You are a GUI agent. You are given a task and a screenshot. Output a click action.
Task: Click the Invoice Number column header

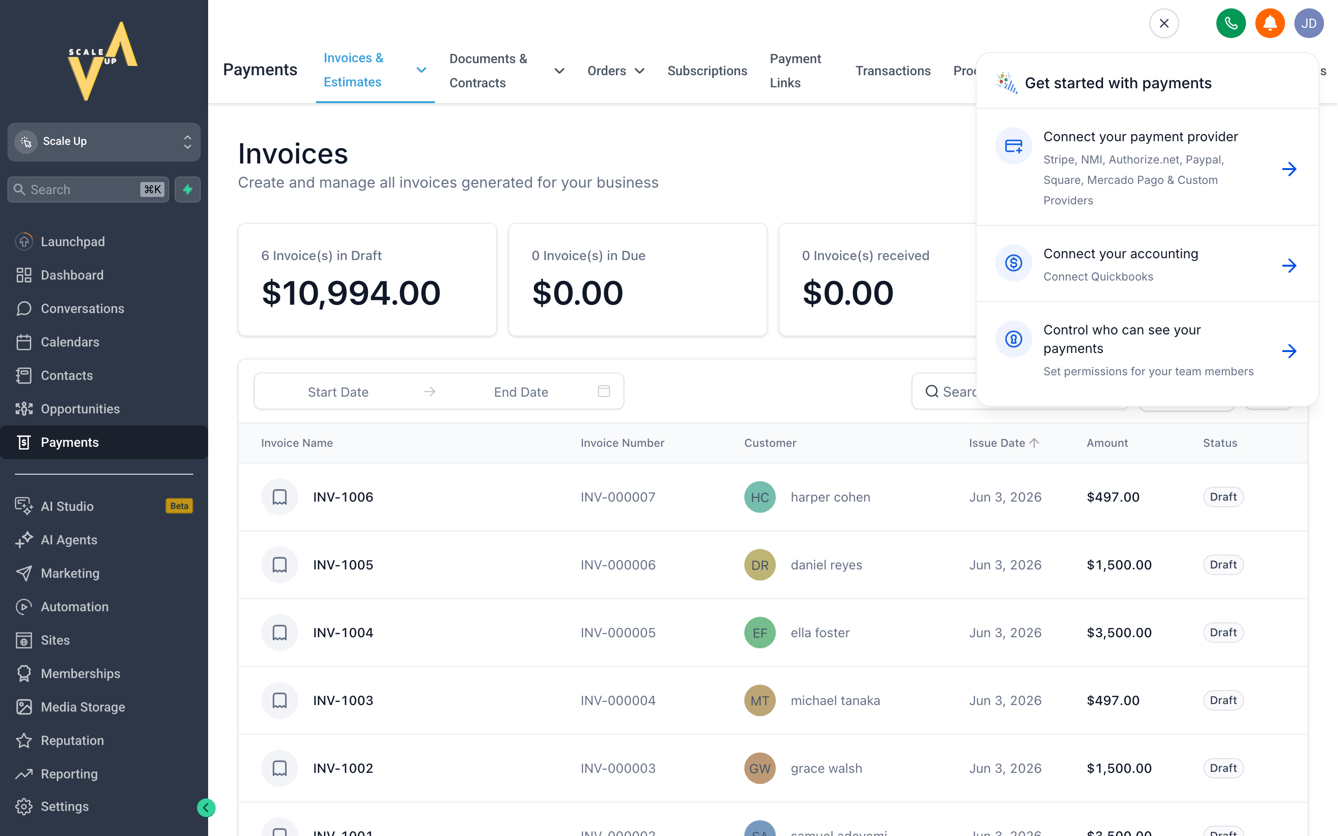coord(622,443)
